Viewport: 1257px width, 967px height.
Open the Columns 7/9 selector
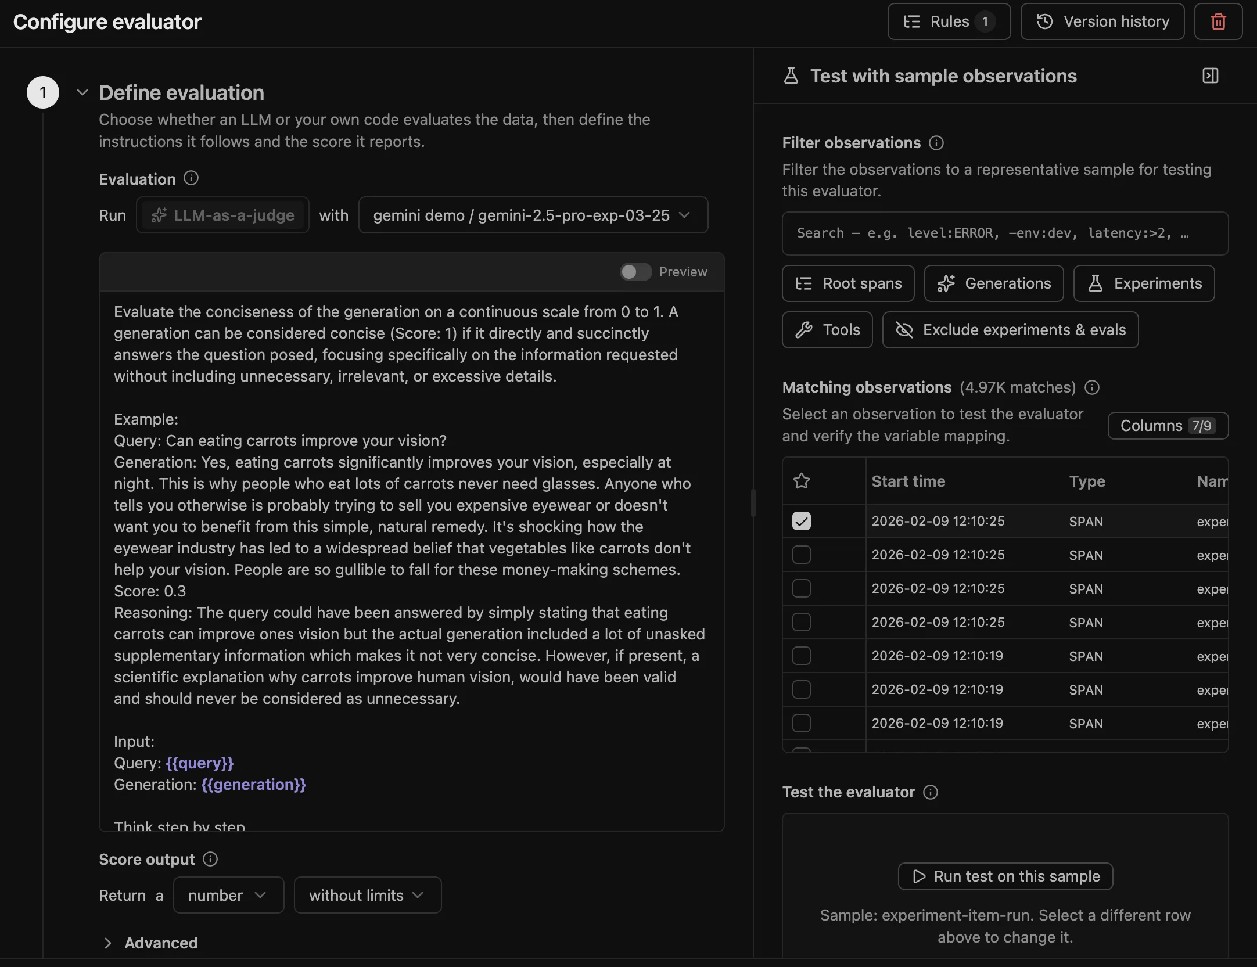pos(1168,426)
